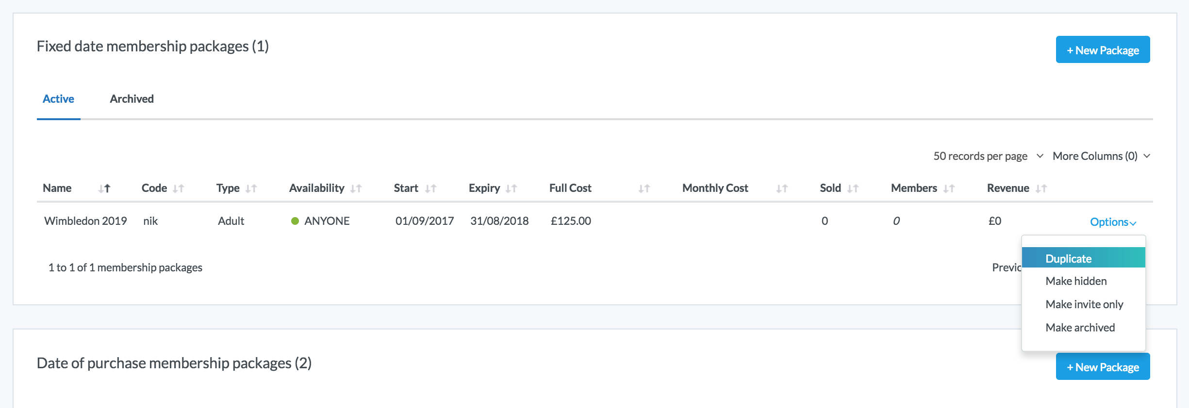The width and height of the screenshot is (1189, 408).
Task: Click New Package for fixed date memberships
Action: click(1103, 50)
